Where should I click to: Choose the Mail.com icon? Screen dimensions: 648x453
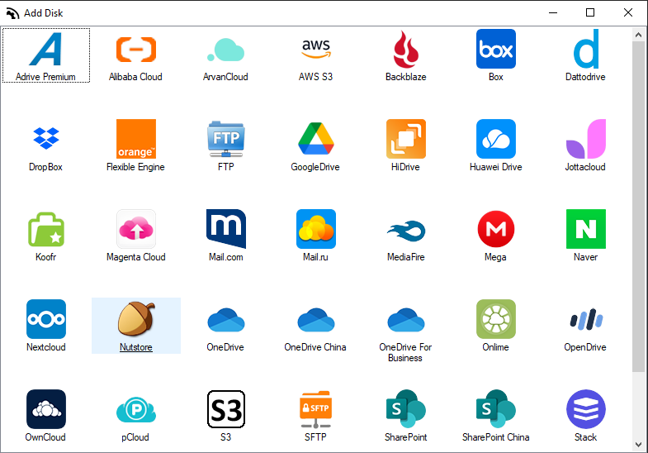pos(226,229)
